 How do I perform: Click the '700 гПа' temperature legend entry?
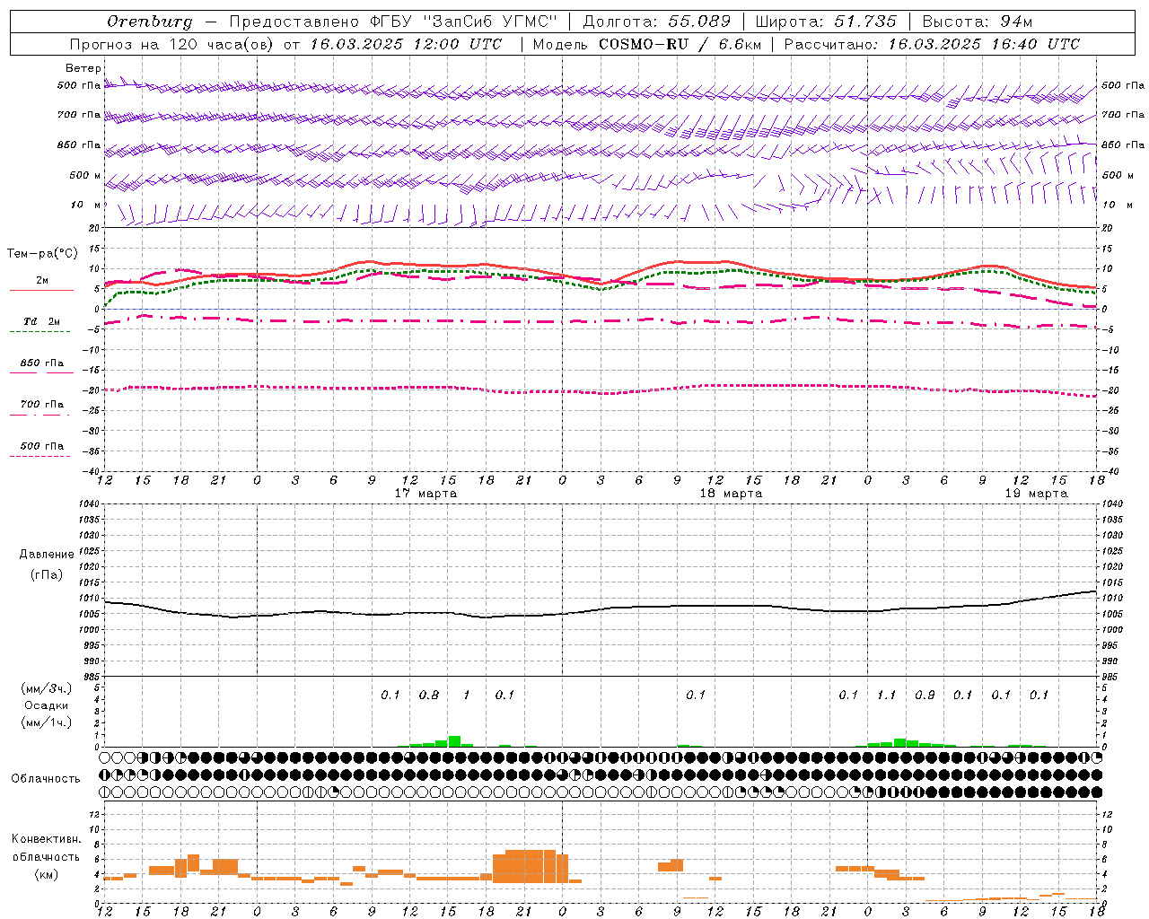pos(42,405)
